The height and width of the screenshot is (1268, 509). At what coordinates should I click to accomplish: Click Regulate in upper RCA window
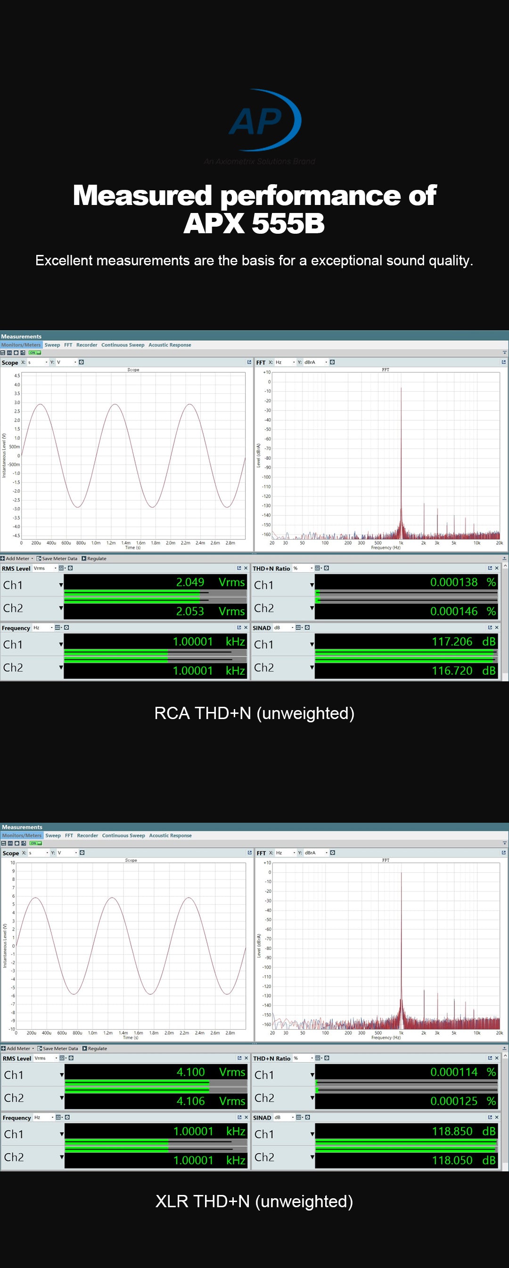click(94, 559)
